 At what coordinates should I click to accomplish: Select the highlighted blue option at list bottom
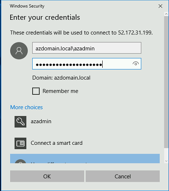(85, 158)
